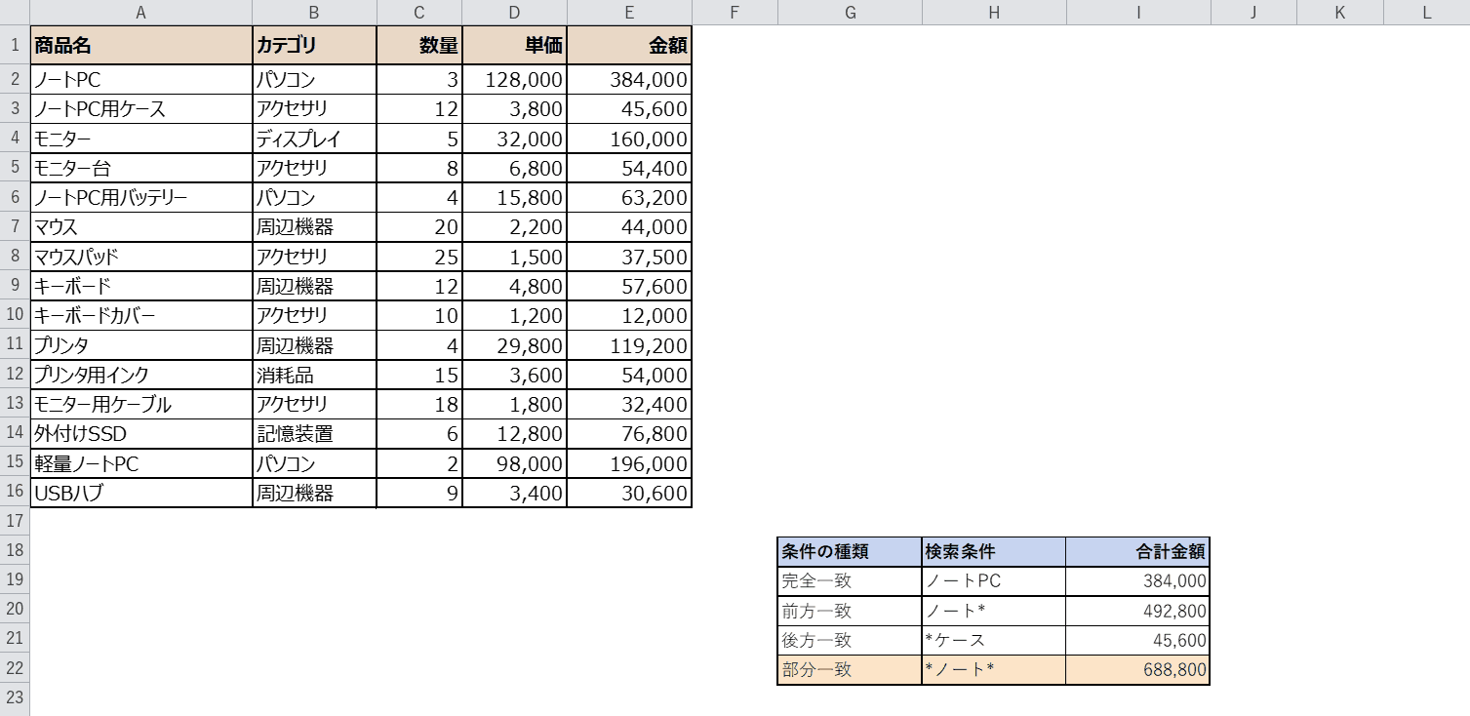Image resolution: width=1470 pixels, height=716 pixels.
Task: Select the モニター台 product cell
Action: pos(141,168)
